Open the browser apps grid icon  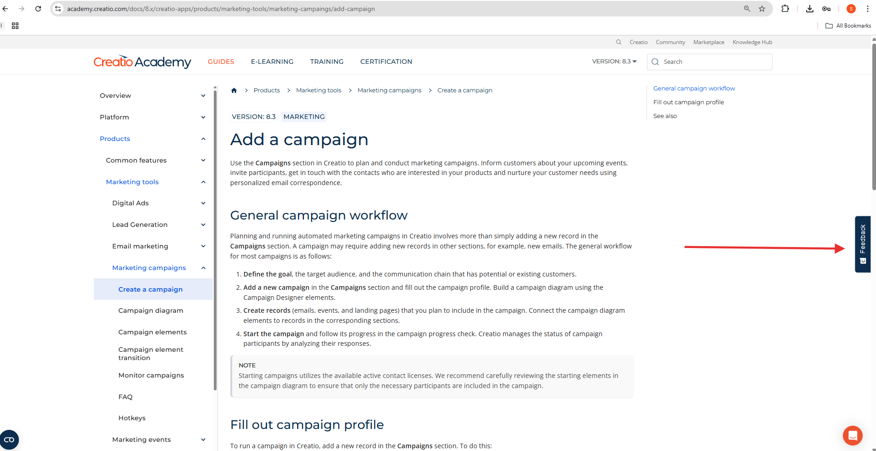[15, 26]
